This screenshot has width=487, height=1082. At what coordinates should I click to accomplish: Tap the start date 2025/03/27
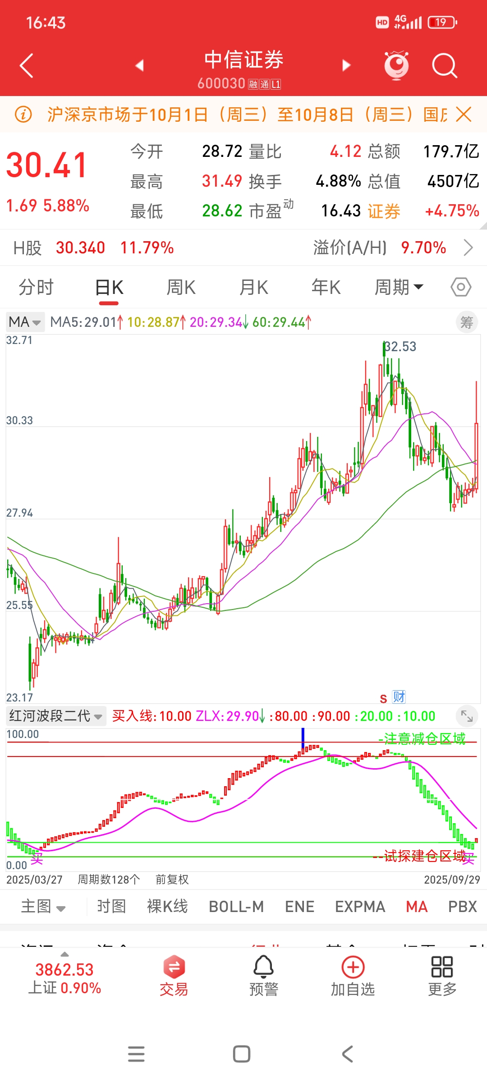click(x=34, y=880)
